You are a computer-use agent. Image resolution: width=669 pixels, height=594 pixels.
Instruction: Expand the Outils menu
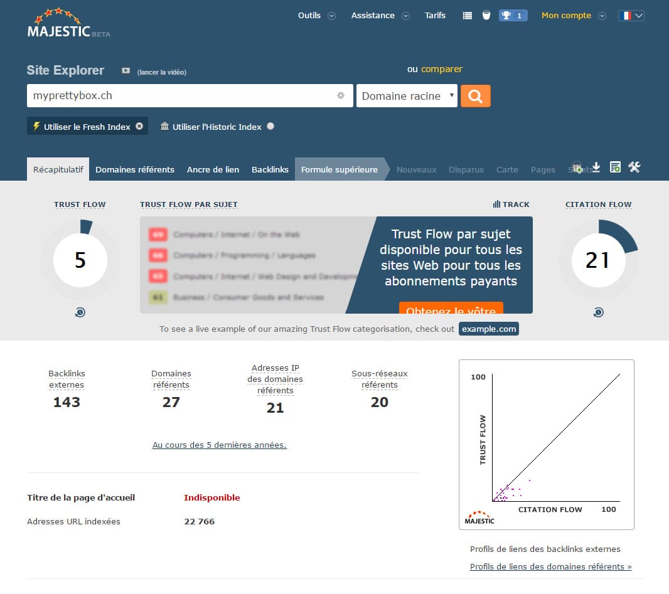point(316,16)
